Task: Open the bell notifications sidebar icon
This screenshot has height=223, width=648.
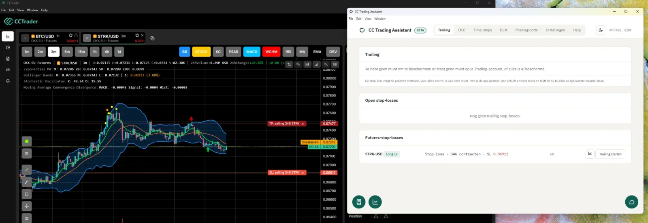Action: 8,81
